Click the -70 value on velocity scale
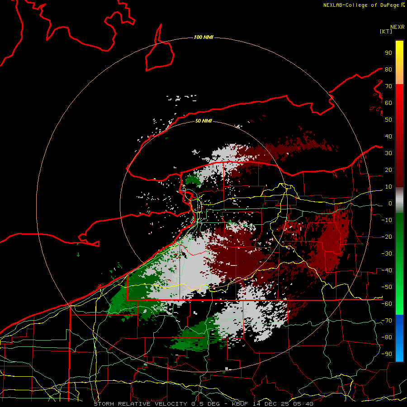 [387, 321]
